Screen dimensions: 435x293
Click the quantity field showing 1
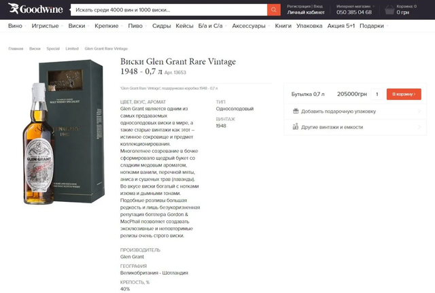pos(377,94)
